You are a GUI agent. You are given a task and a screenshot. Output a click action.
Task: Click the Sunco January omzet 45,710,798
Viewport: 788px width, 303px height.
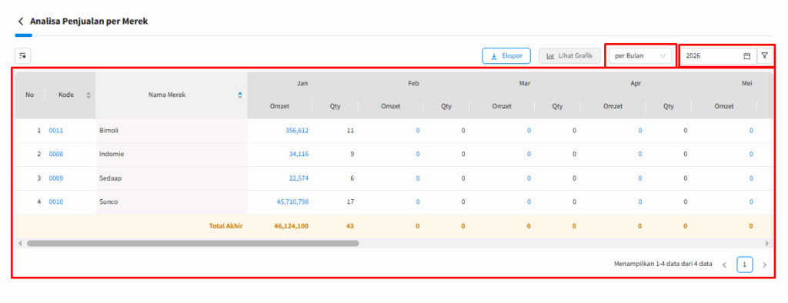click(292, 202)
